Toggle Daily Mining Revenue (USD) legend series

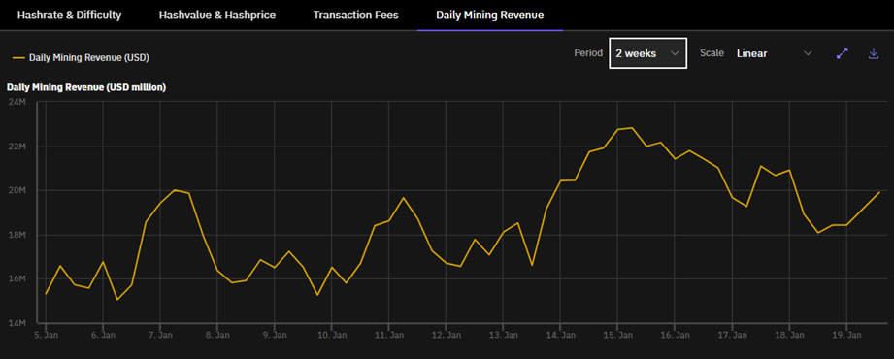pos(81,57)
